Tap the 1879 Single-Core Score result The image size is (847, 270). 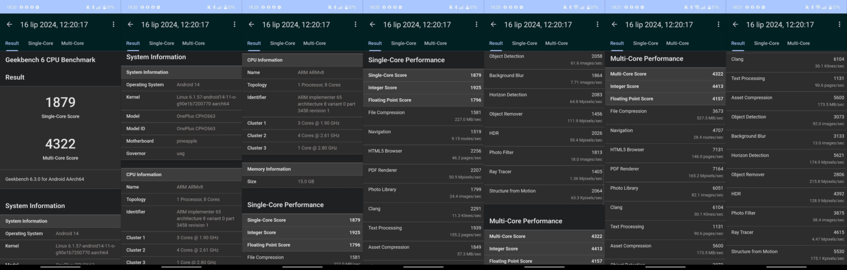[60, 106]
